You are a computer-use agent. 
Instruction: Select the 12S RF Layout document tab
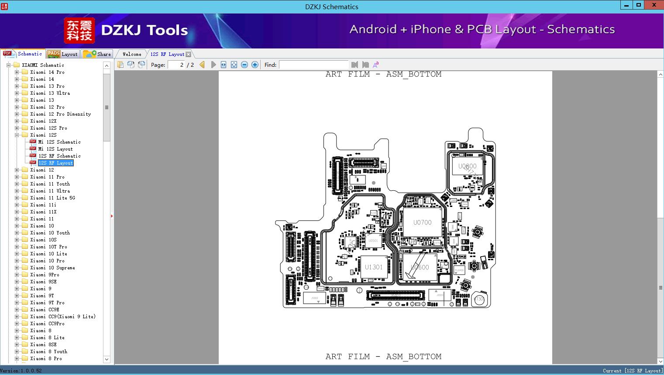(168, 54)
